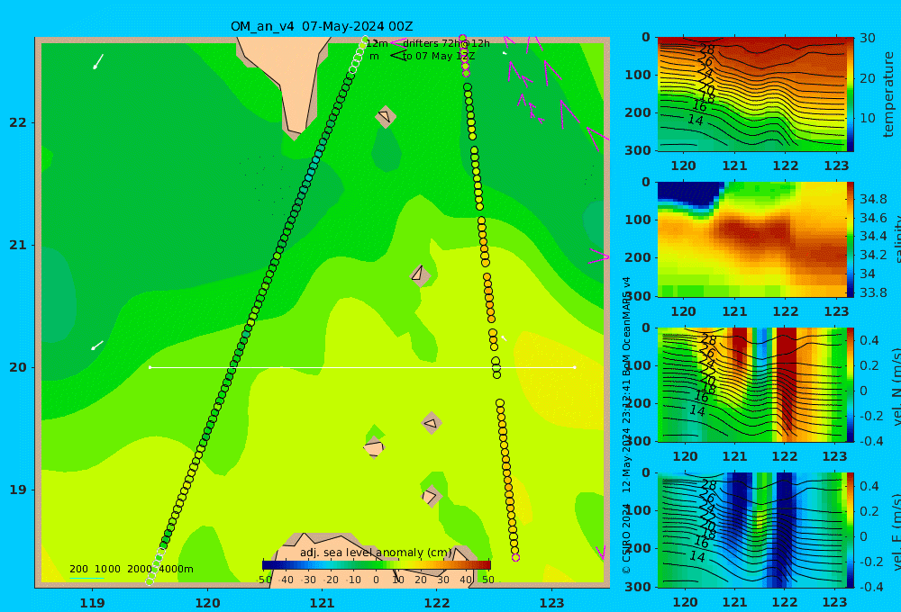Click the white arrow in the map's northwest corner
This screenshot has height=612, width=901.
[98, 61]
